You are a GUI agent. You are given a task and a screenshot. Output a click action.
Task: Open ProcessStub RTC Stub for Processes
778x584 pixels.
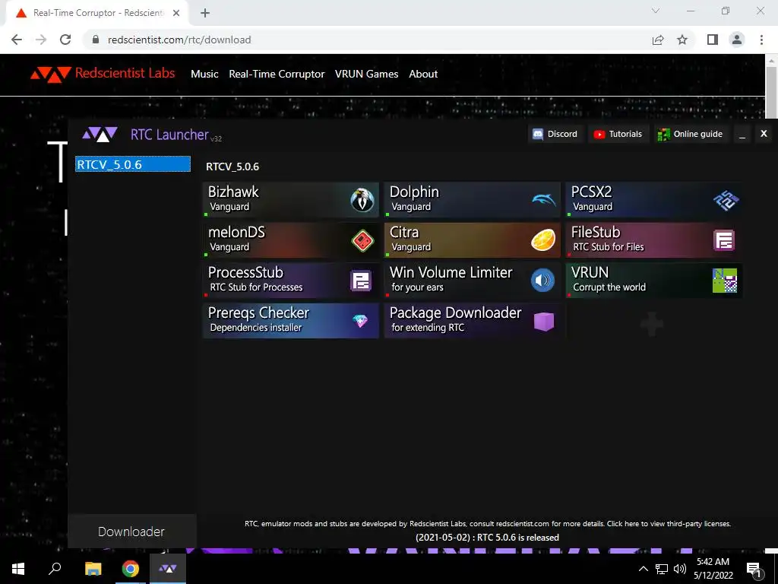click(x=291, y=281)
